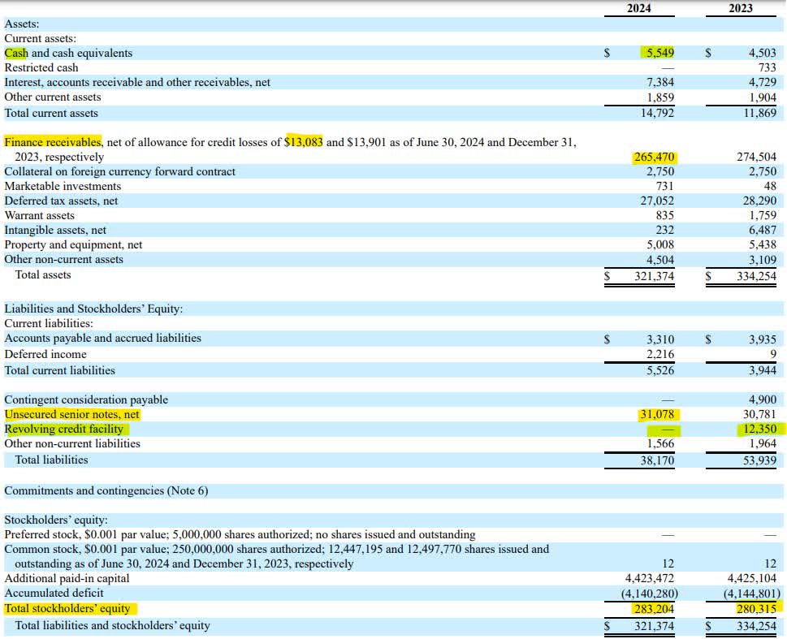Select the highlighted 283,204 equity value

(654, 608)
